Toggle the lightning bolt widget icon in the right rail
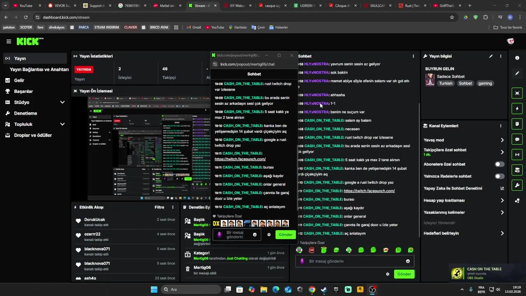 point(517,109)
